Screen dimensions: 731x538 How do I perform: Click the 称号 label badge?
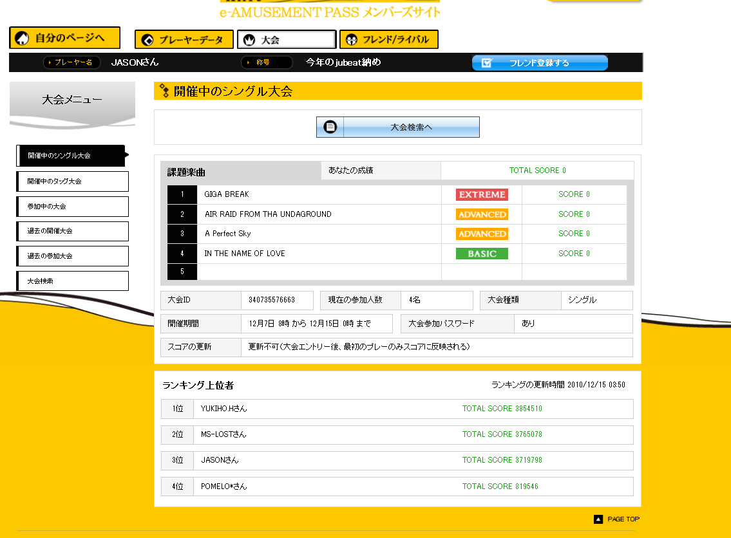[x=267, y=62]
